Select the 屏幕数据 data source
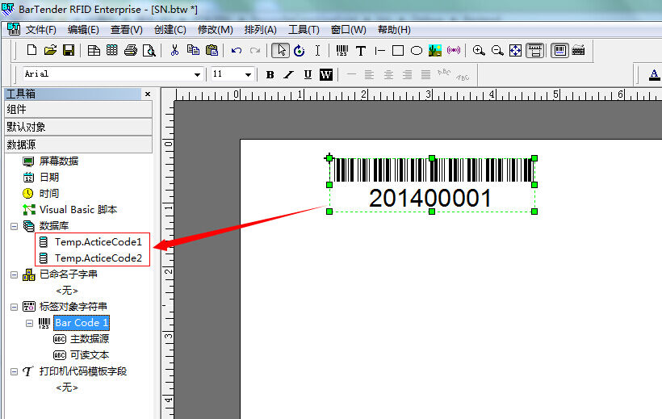The width and height of the screenshot is (662, 419). tap(59, 161)
